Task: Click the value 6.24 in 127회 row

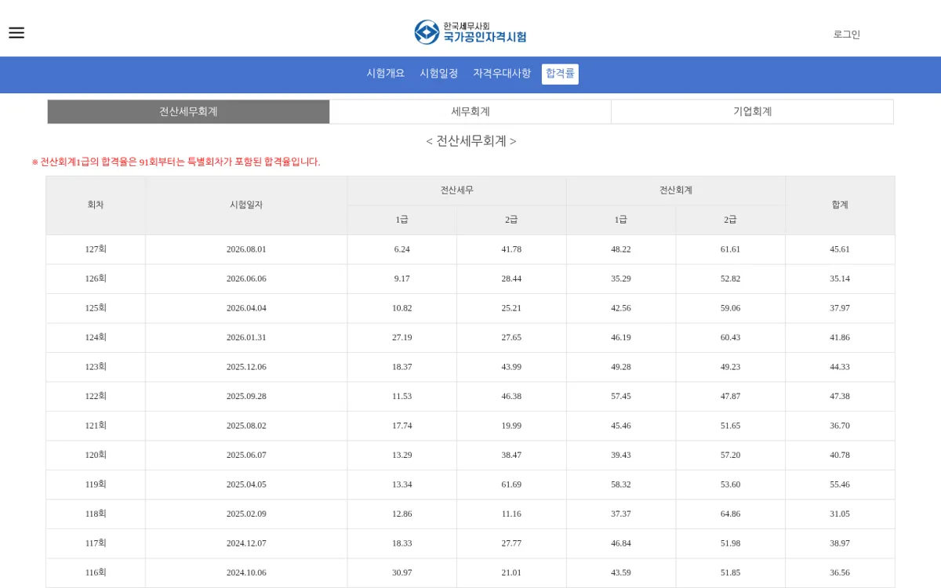Action: 402,249
